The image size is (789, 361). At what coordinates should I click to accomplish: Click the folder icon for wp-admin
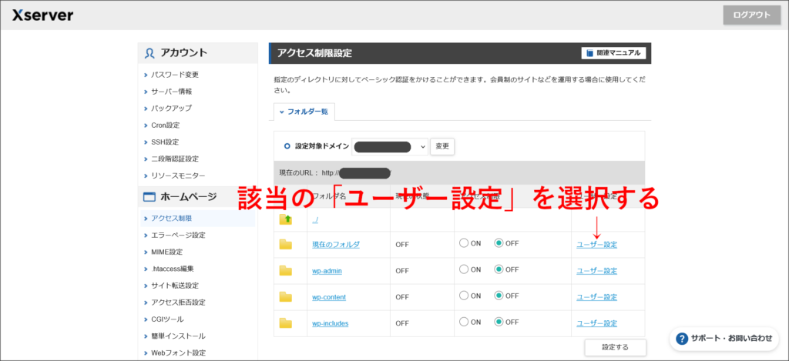point(286,270)
